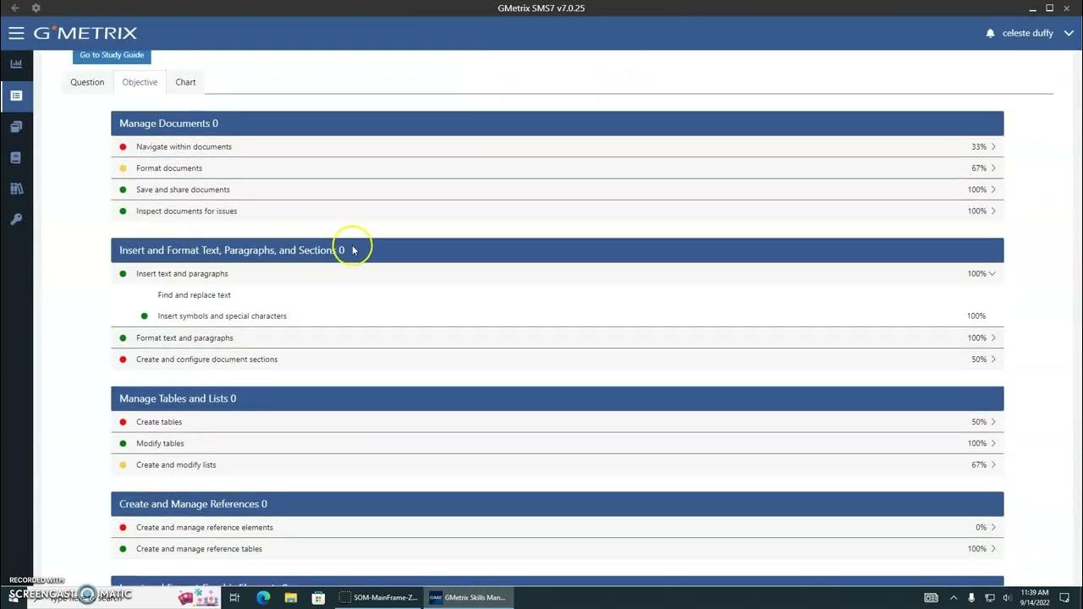Click the Navigate within documents label
The image size is (1083, 609).
(x=184, y=147)
